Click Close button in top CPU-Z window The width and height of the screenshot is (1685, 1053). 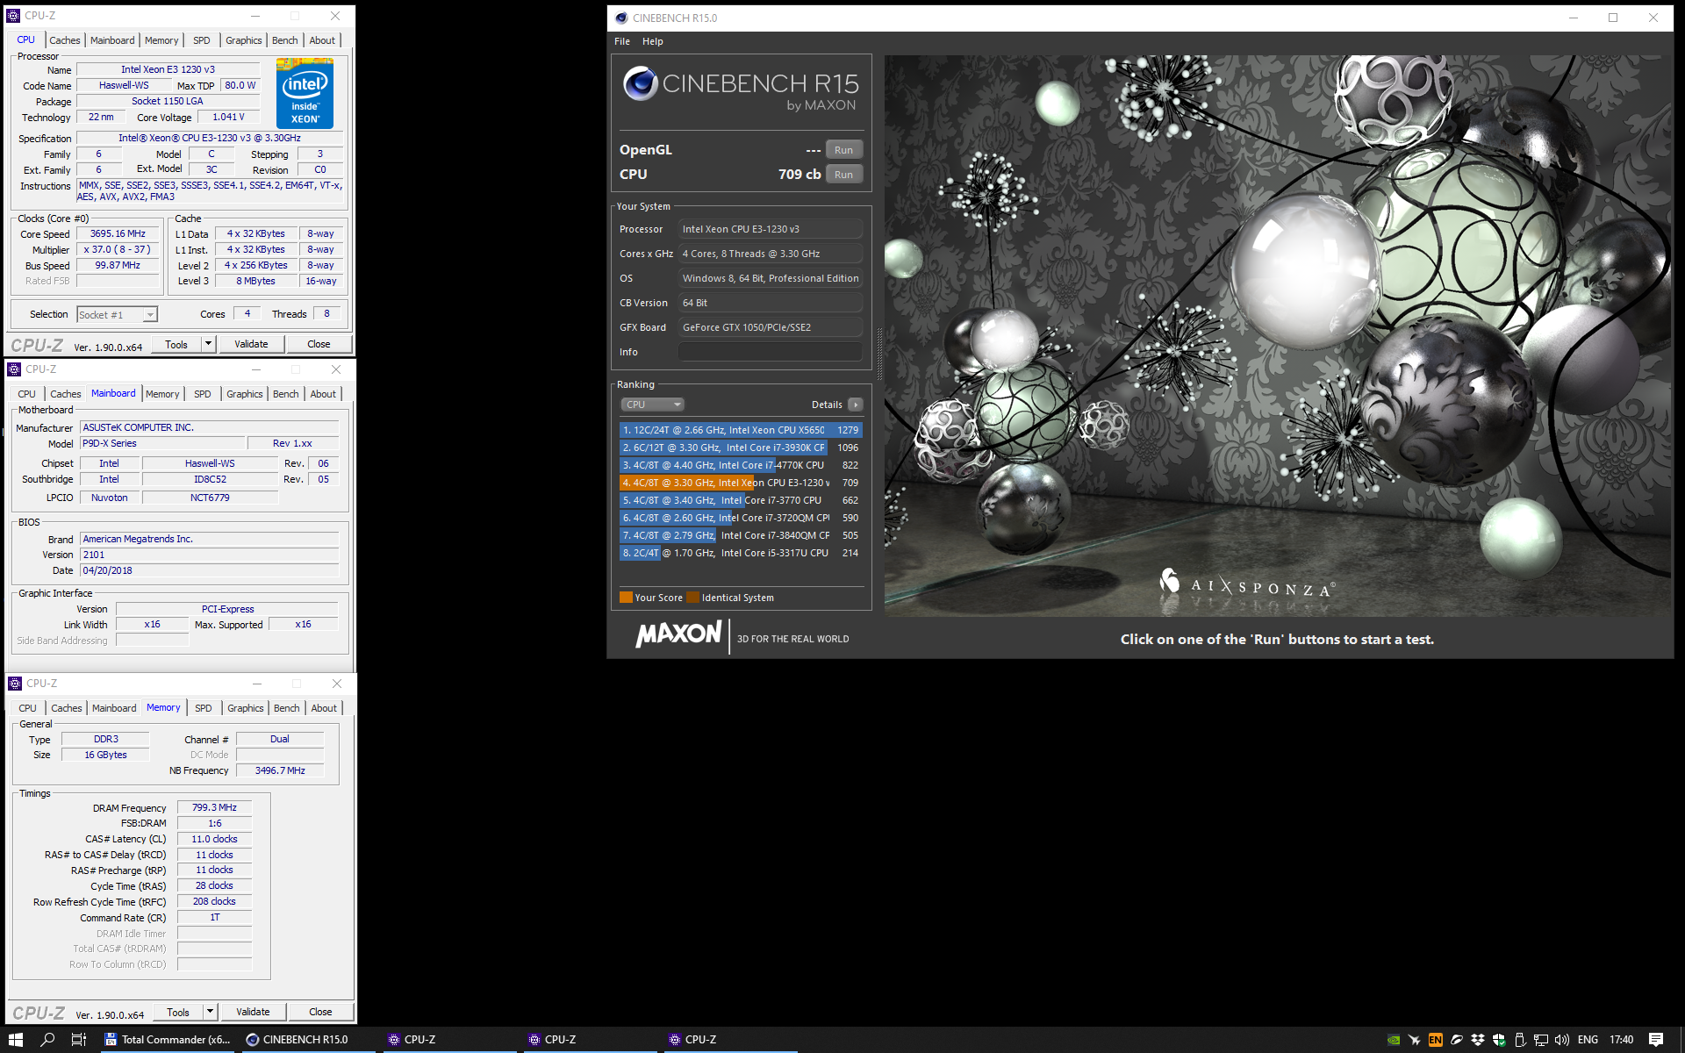[319, 344]
